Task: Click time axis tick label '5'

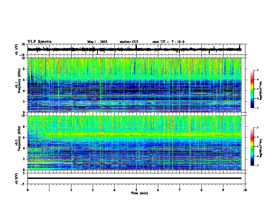Action: [x=136, y=190]
